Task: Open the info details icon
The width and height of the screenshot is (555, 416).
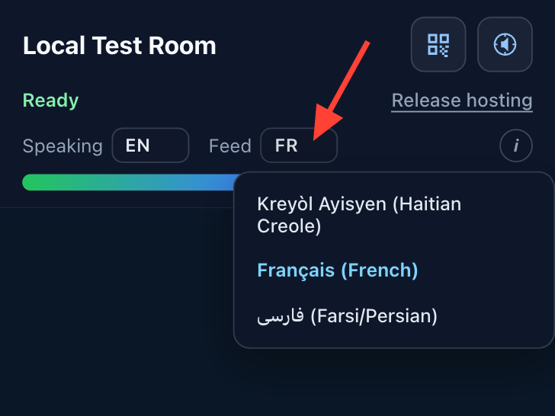Action: coord(515,146)
